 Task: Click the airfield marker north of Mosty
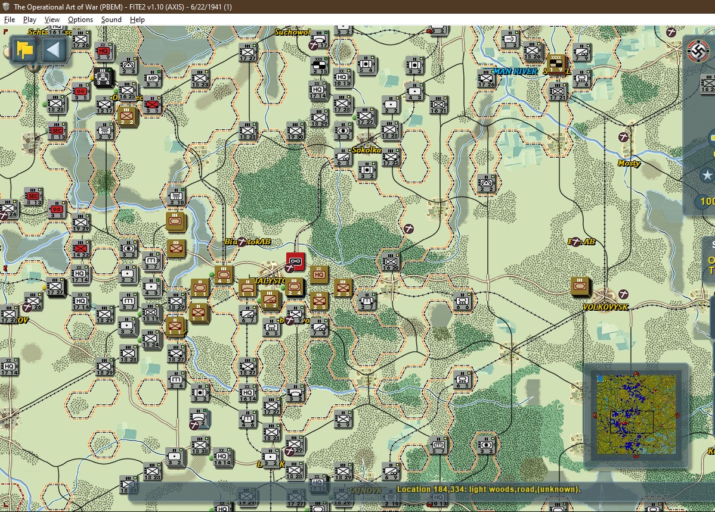(623, 137)
